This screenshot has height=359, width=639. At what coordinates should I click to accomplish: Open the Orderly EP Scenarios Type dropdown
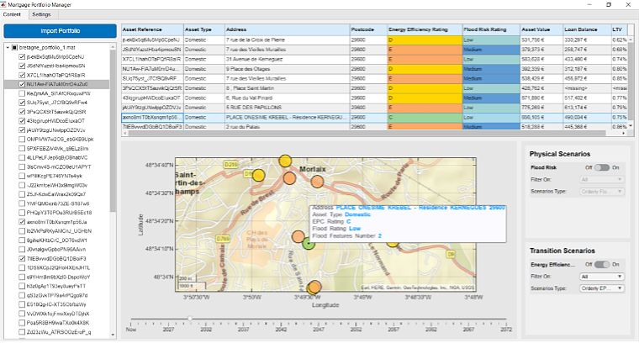602,288
